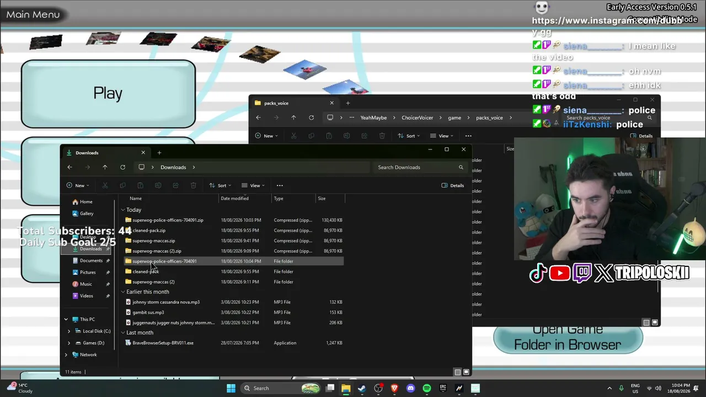Image resolution: width=706 pixels, height=397 pixels.
Task: Open the New dropdown in Downloads toolbar
Action: coord(78,185)
